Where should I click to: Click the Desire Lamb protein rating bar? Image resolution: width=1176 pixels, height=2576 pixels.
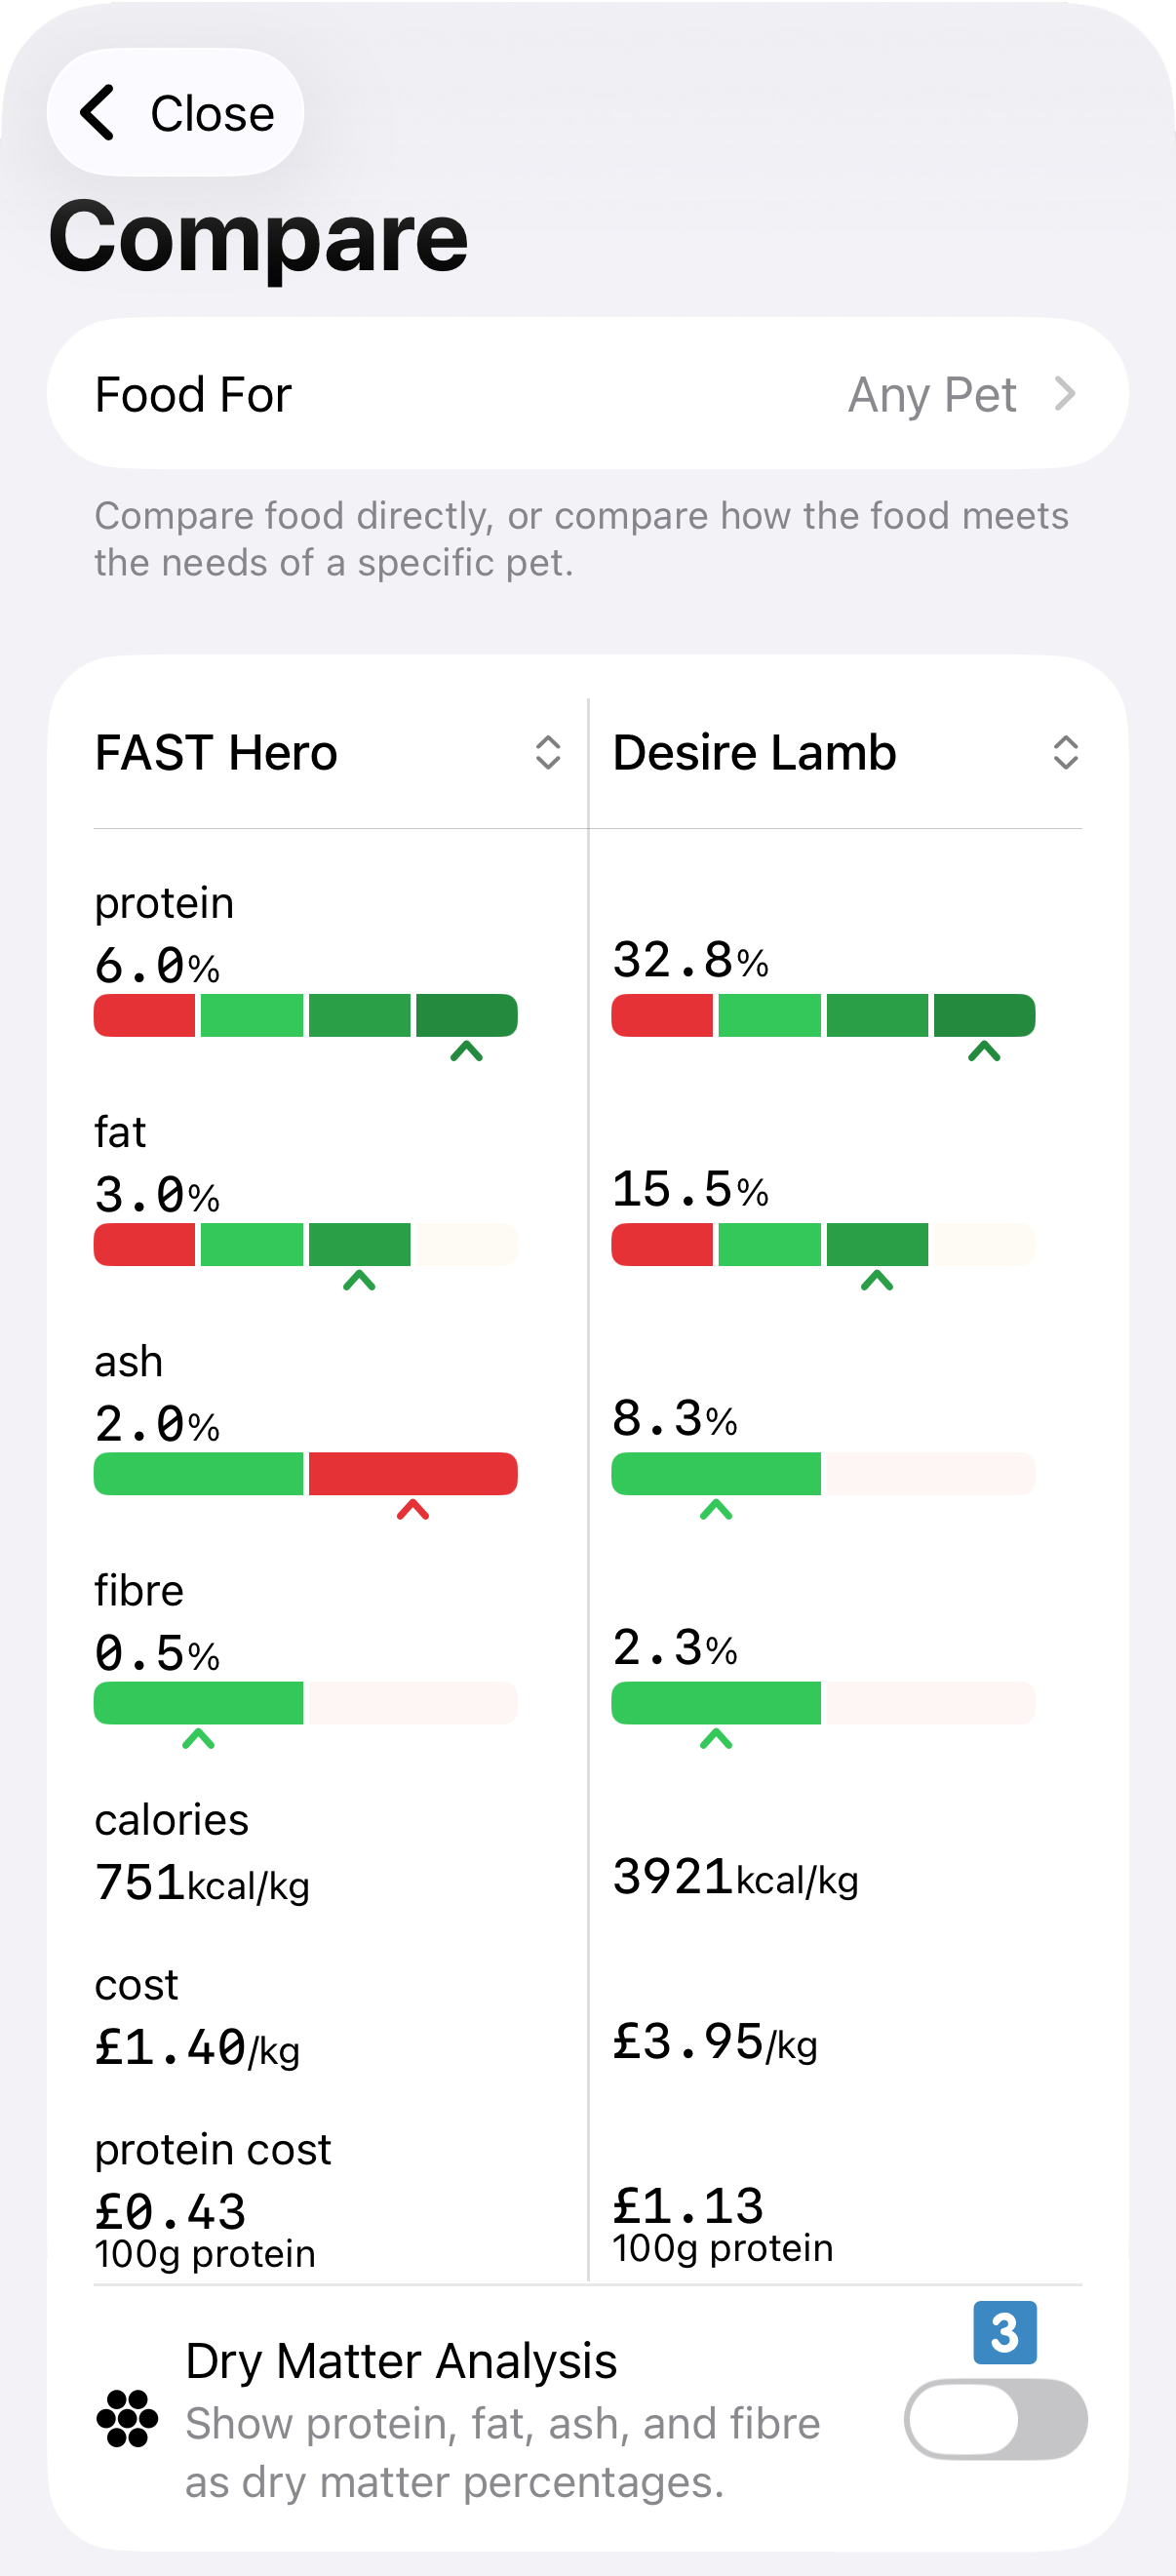tap(822, 1015)
